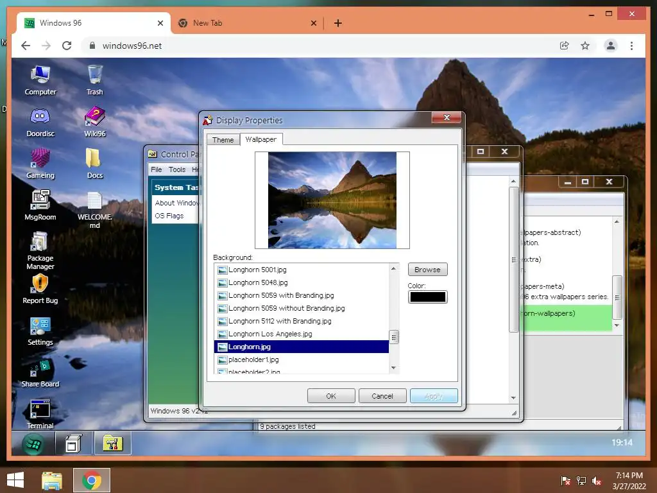Open the Report Bug shield icon
This screenshot has height=493, width=657.
tap(40, 288)
